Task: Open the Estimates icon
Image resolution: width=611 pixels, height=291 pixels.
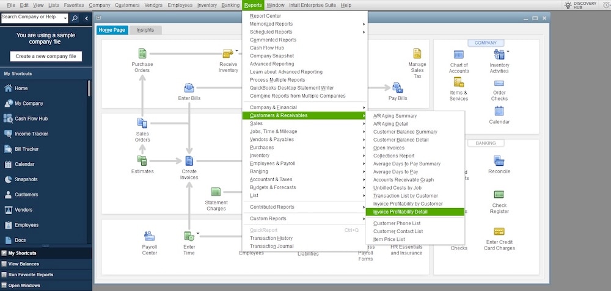Action: click(142, 160)
